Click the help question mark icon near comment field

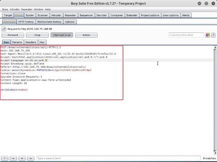pyautogui.click(x=213, y=35)
